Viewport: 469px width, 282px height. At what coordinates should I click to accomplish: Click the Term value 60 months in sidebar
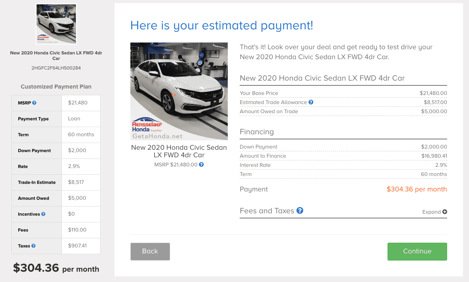coord(81,135)
